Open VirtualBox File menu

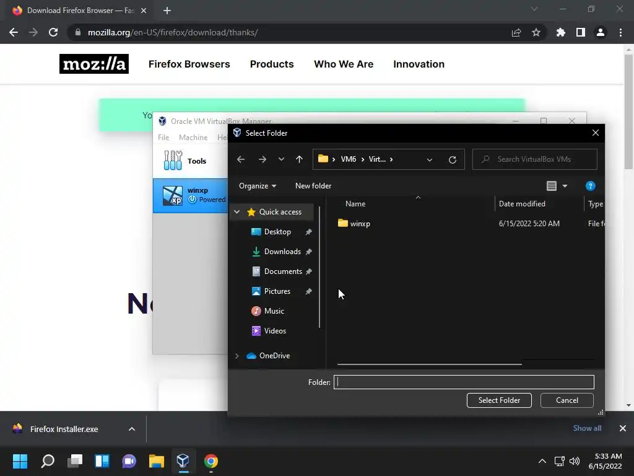[x=163, y=137]
